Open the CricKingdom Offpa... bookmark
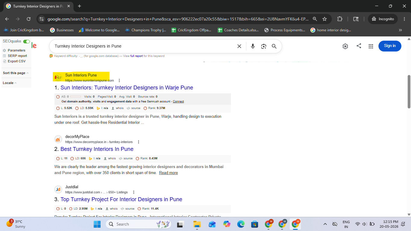 click(191, 30)
